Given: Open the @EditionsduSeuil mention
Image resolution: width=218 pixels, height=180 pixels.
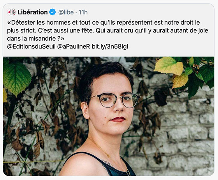Looking at the screenshot, I should pyautogui.click(x=31, y=46).
